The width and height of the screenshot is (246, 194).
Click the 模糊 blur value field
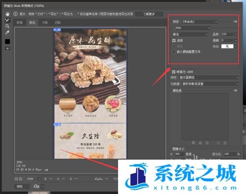[x=227, y=40]
